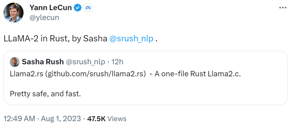Viewport: 295px width, 127px height.
Task: Click 'A one-file Rust Llama2.c.' text
Action: (198, 75)
